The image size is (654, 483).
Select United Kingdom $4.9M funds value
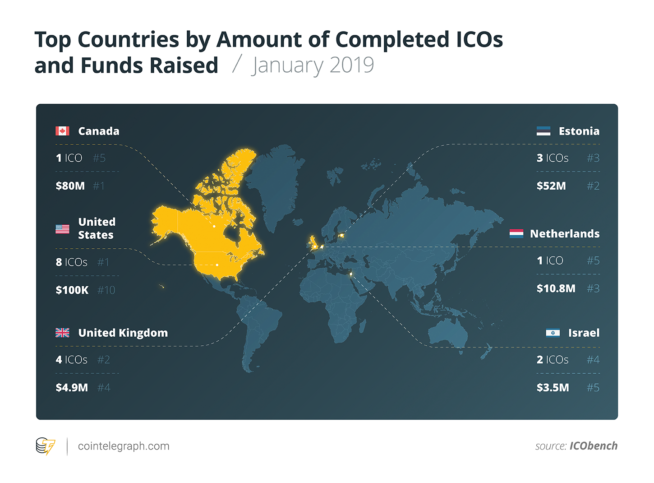pyautogui.click(x=72, y=387)
